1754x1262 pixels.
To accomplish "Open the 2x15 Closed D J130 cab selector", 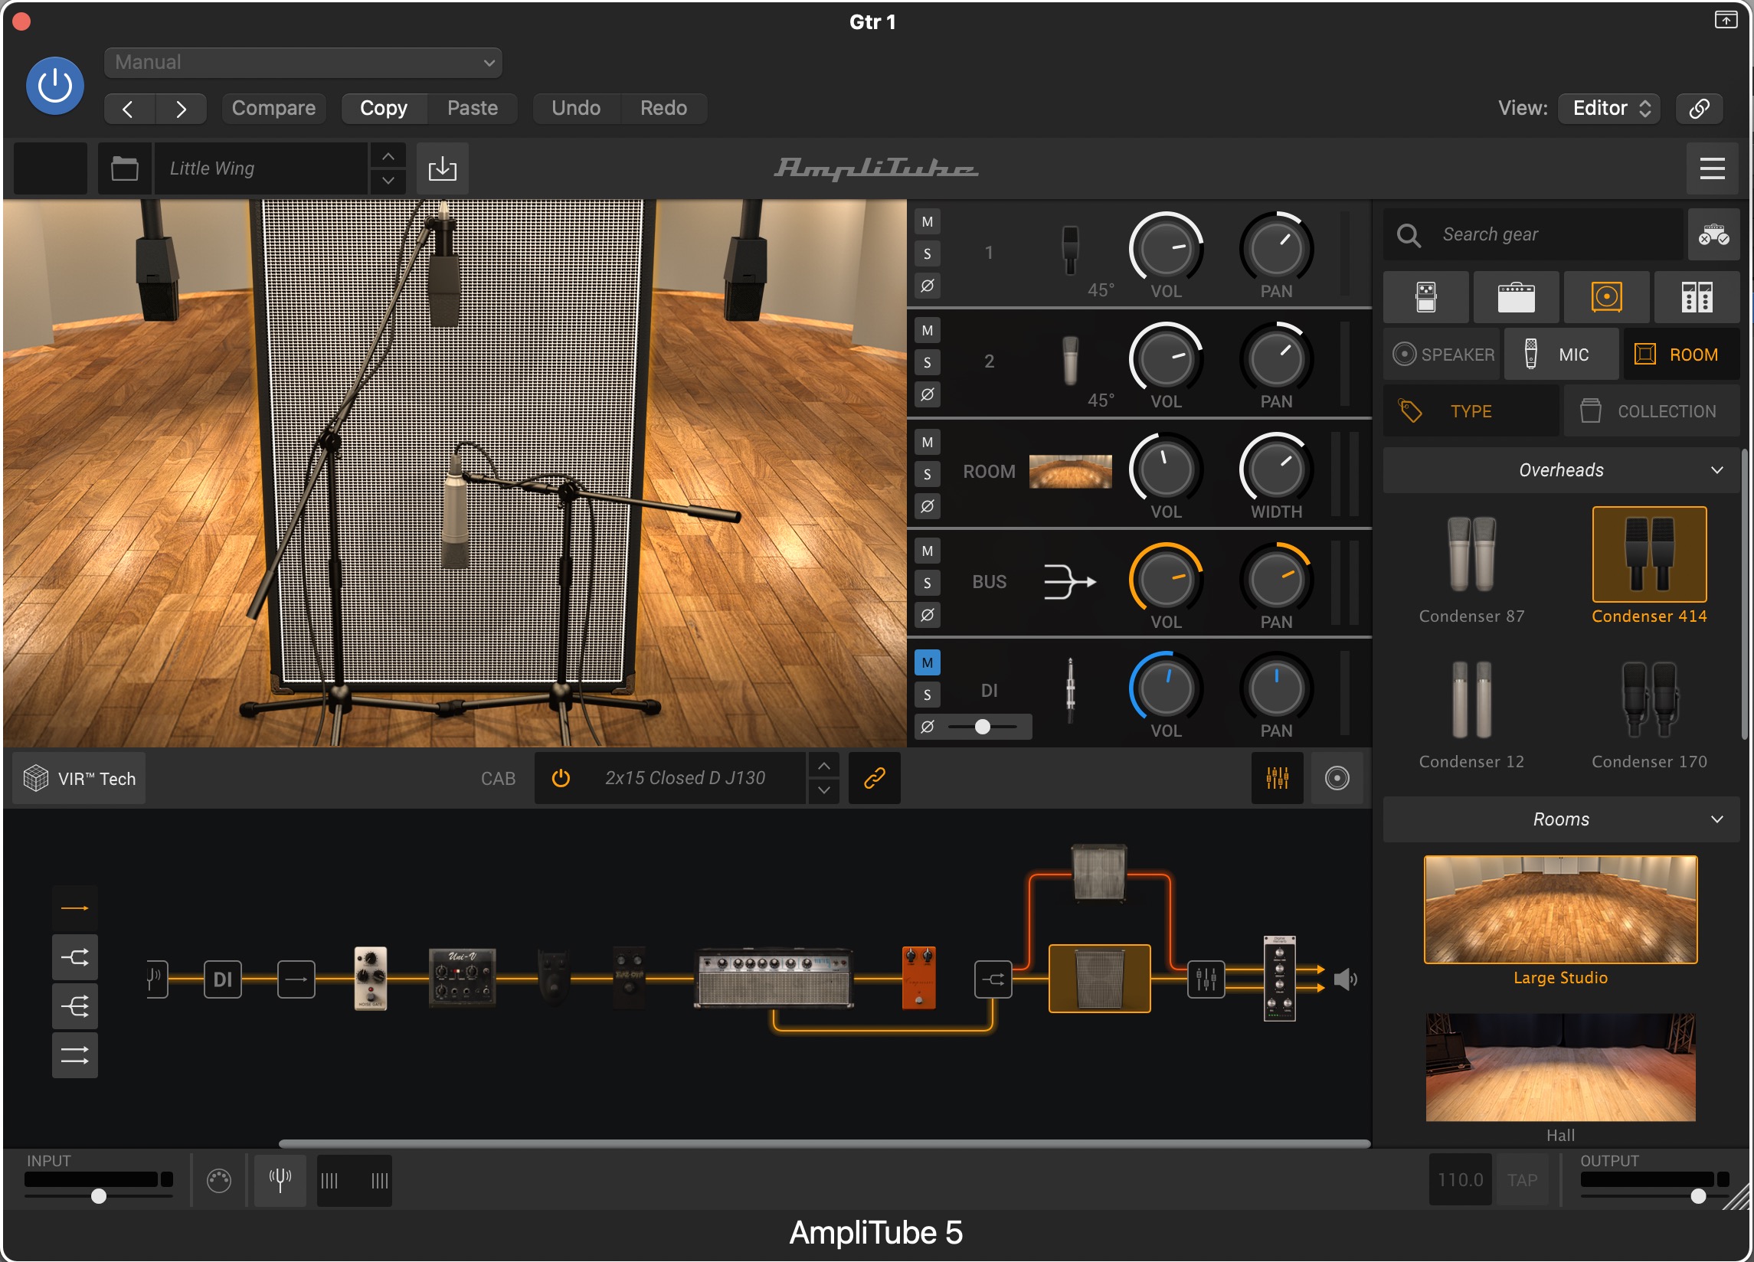I will coord(686,778).
